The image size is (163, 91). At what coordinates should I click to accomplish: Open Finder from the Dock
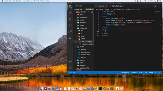42,88
